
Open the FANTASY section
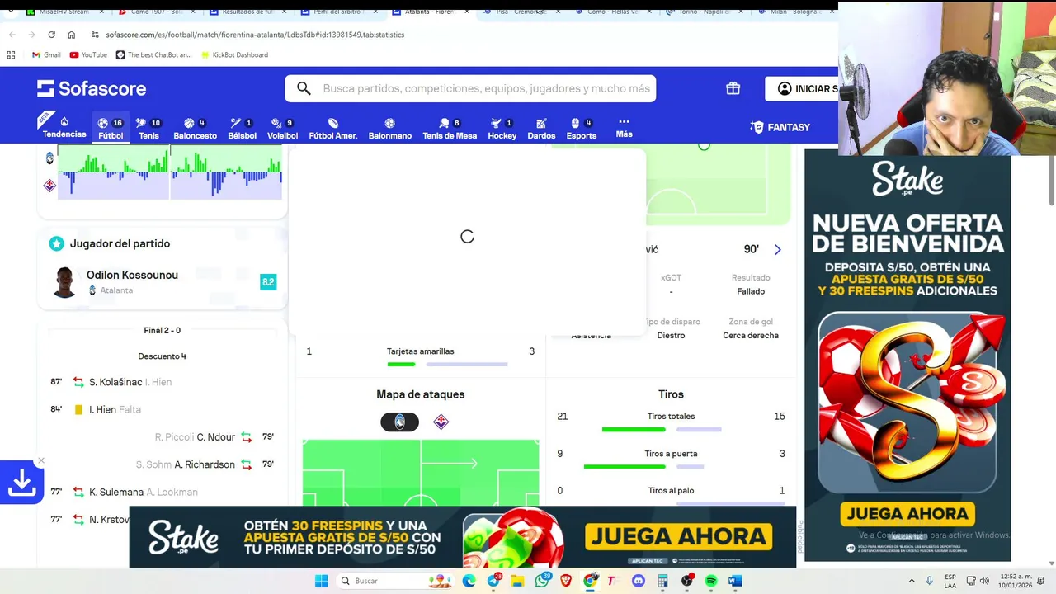click(x=780, y=127)
